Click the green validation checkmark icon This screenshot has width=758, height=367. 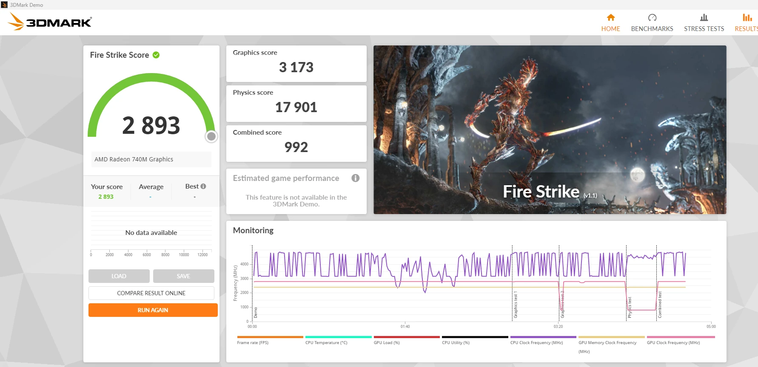coord(156,55)
